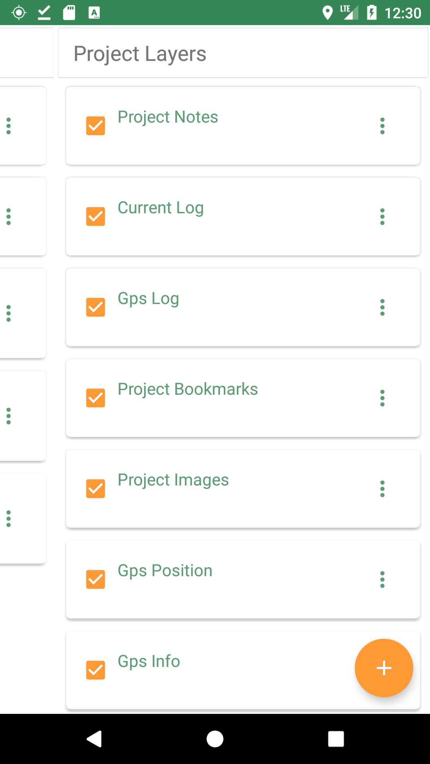Select the Gps Position layer label
The height and width of the screenshot is (764, 430).
click(x=165, y=571)
